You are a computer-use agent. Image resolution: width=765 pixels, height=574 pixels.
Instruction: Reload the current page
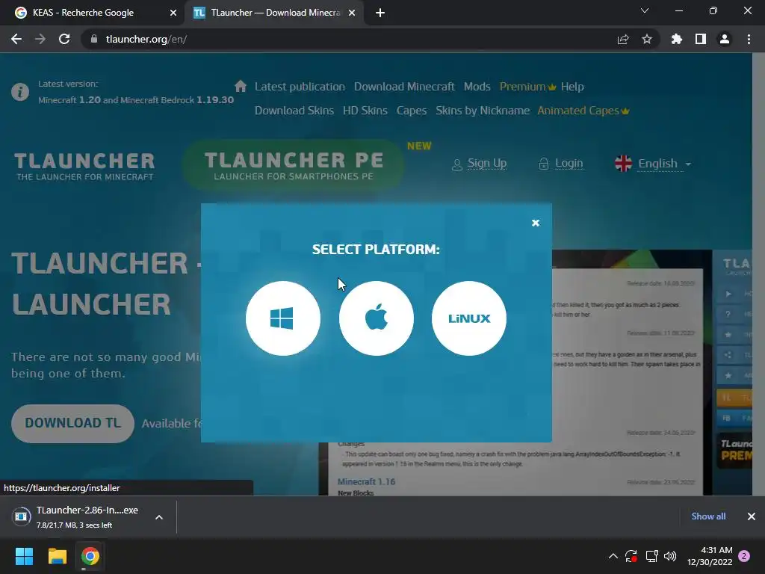(x=64, y=39)
